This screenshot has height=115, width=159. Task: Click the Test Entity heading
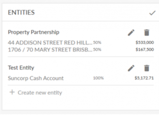21,68
